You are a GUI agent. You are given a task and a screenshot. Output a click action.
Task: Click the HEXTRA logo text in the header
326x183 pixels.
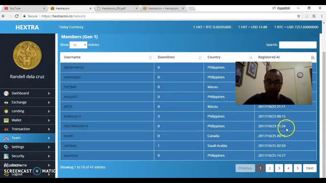[x=27, y=27]
